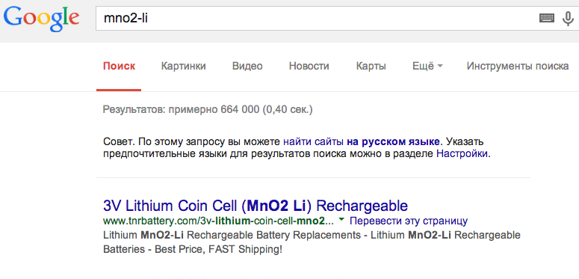This screenshot has height=279, width=579.
Task: Open the on-screen keyboard icon
Action: pyautogui.click(x=547, y=18)
